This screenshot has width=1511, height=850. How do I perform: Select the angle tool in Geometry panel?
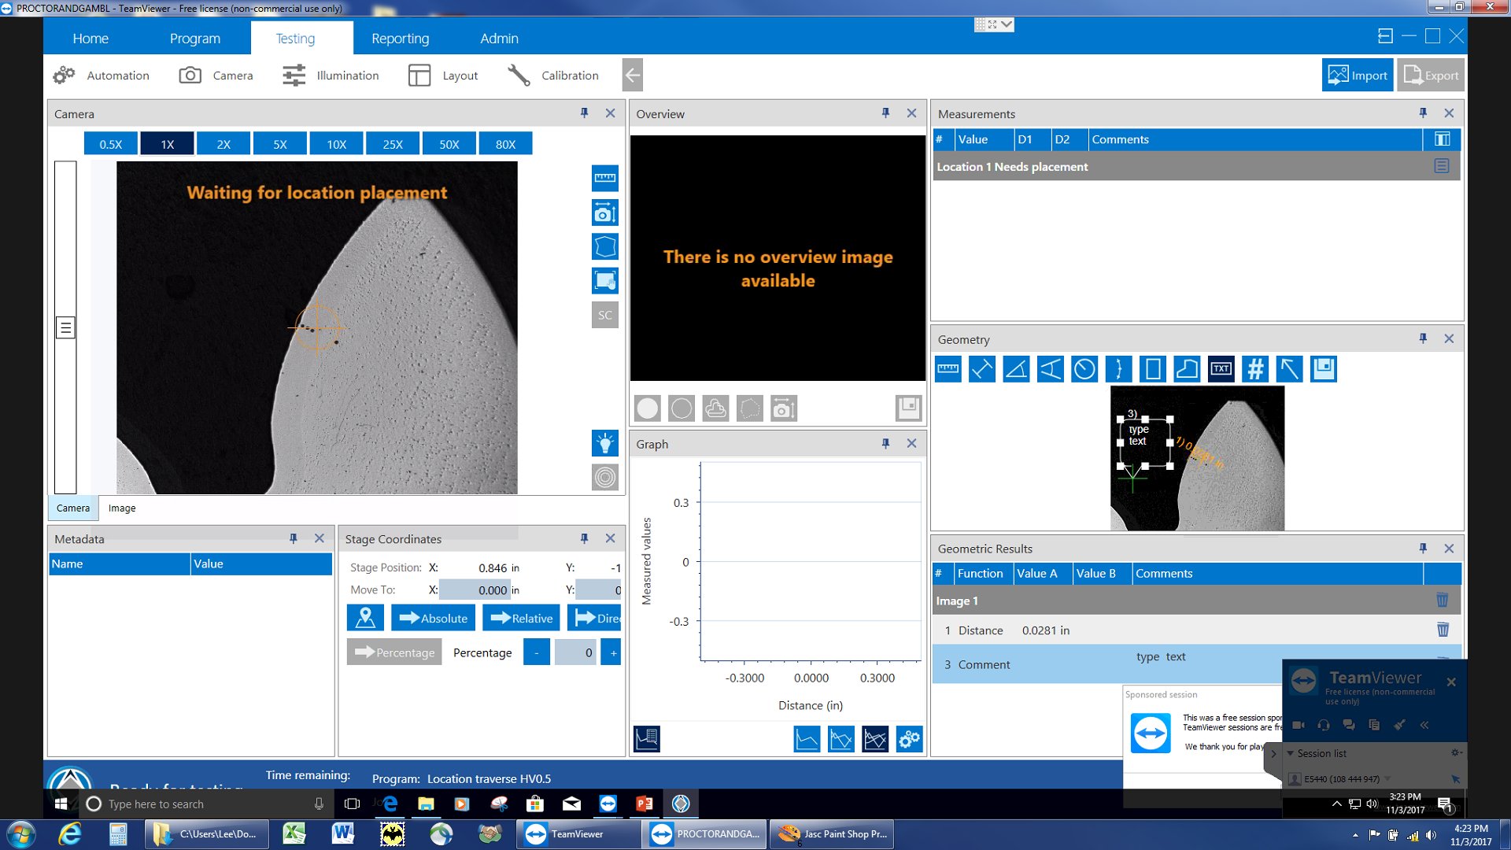1016,368
